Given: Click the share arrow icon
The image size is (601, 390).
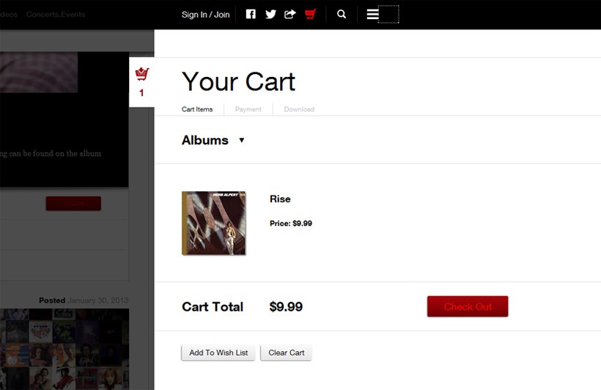Looking at the screenshot, I should [290, 14].
